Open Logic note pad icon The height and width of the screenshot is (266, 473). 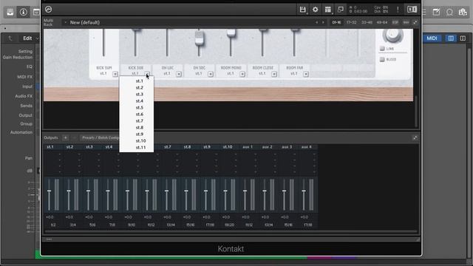pos(436,12)
